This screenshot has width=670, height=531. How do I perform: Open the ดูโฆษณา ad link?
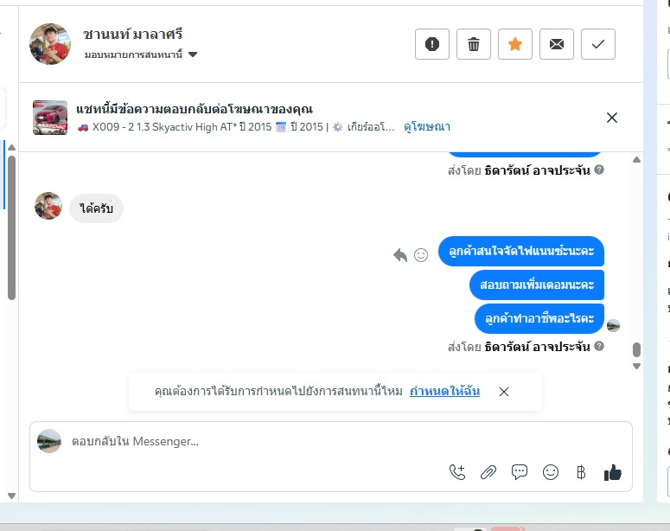pos(426,126)
